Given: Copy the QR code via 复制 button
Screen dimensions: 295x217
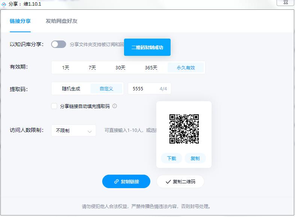Looking at the screenshot, I should coord(195,158).
